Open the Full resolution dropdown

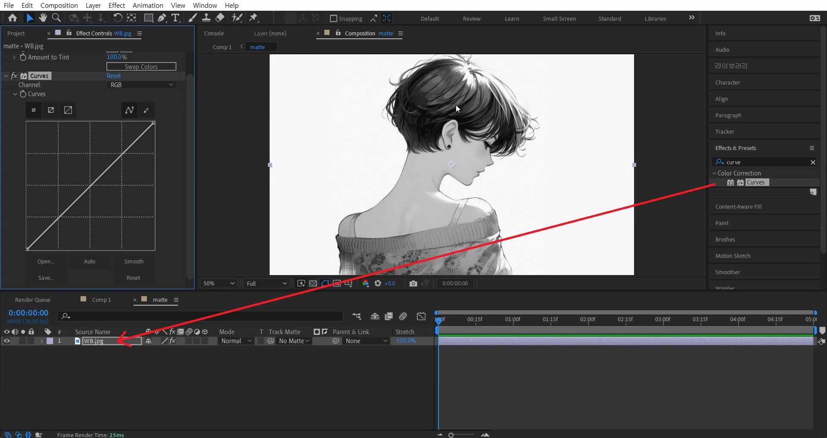tap(266, 283)
